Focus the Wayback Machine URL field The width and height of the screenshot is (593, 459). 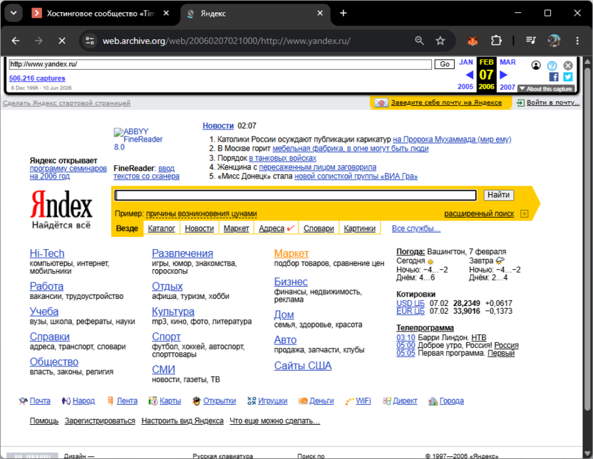pyautogui.click(x=220, y=64)
